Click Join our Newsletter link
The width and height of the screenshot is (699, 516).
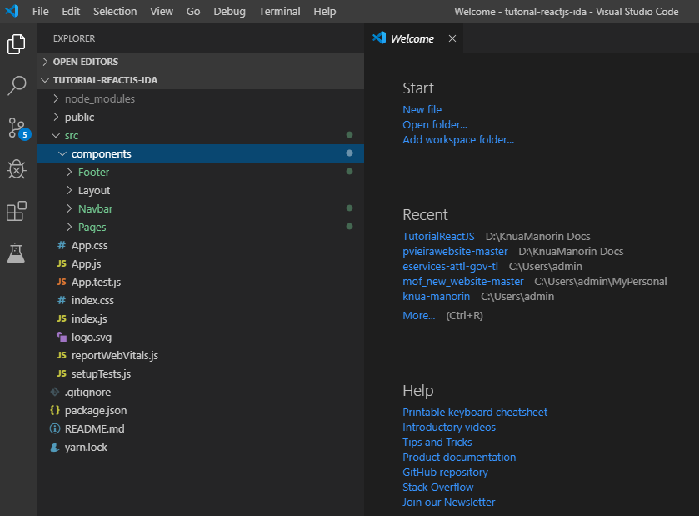click(x=448, y=502)
